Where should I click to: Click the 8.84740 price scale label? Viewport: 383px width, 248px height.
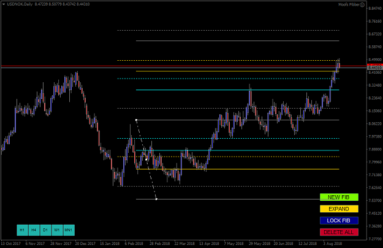[x=375, y=9]
